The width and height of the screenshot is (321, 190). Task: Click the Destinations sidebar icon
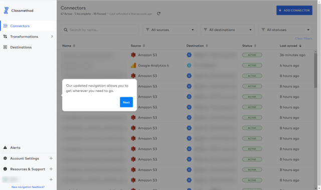click(5, 47)
